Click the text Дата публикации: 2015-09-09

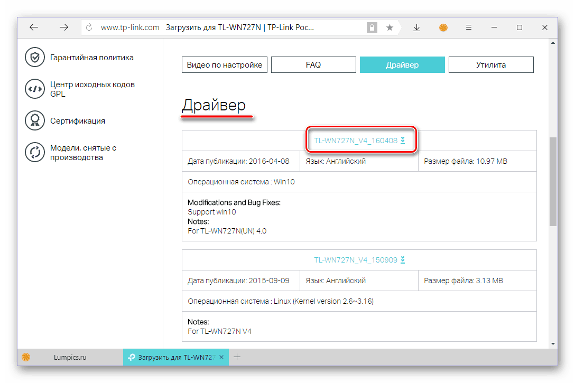click(x=238, y=281)
